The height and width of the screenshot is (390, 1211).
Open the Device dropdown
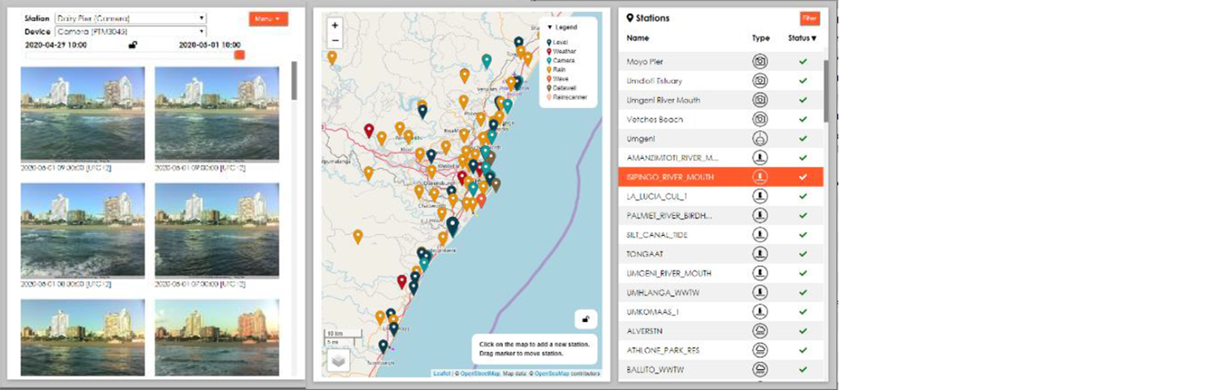click(130, 31)
